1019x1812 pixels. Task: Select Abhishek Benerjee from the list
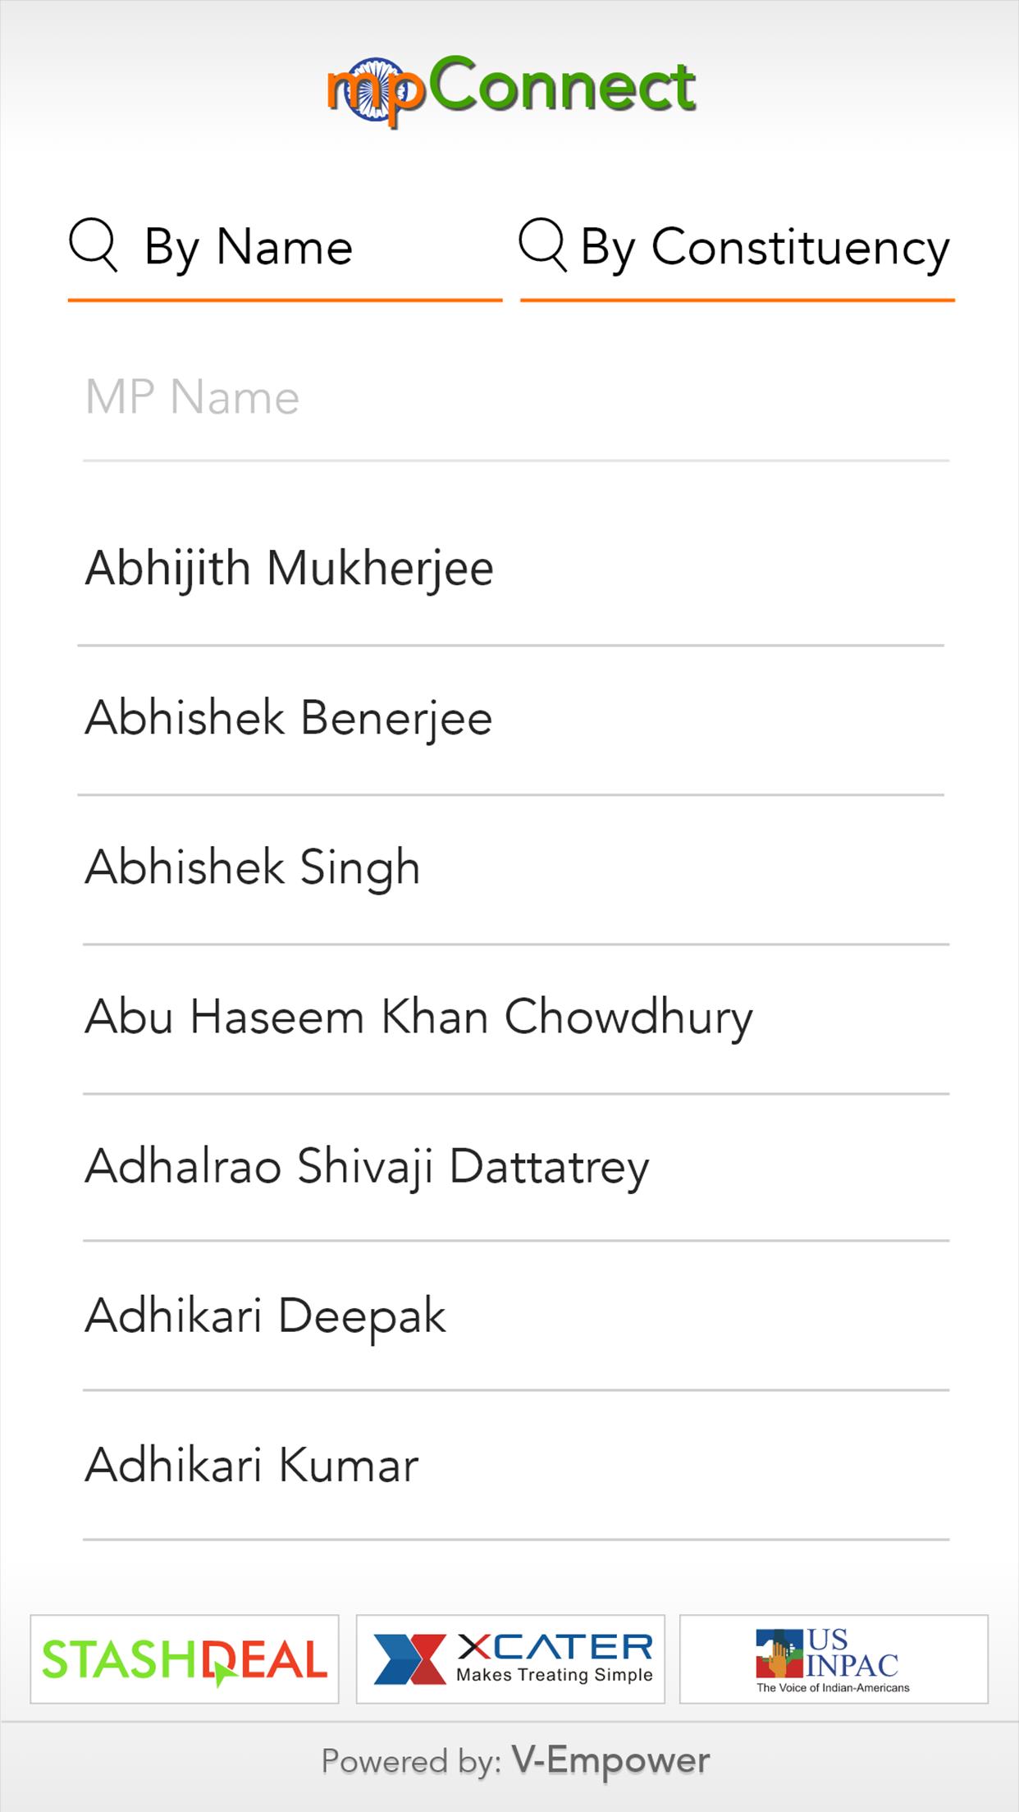[x=288, y=719]
